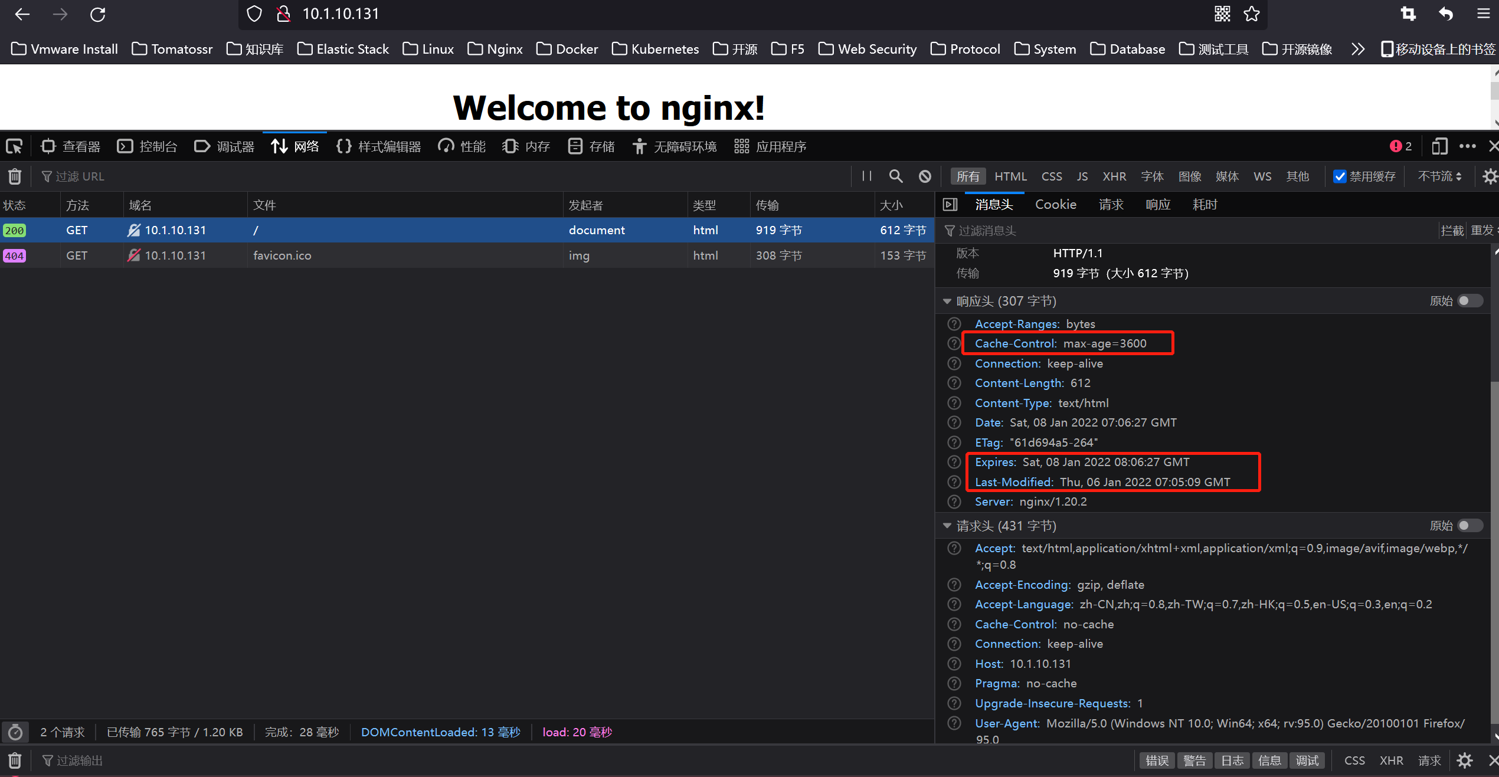Click the Cache-Control help icon

(954, 343)
